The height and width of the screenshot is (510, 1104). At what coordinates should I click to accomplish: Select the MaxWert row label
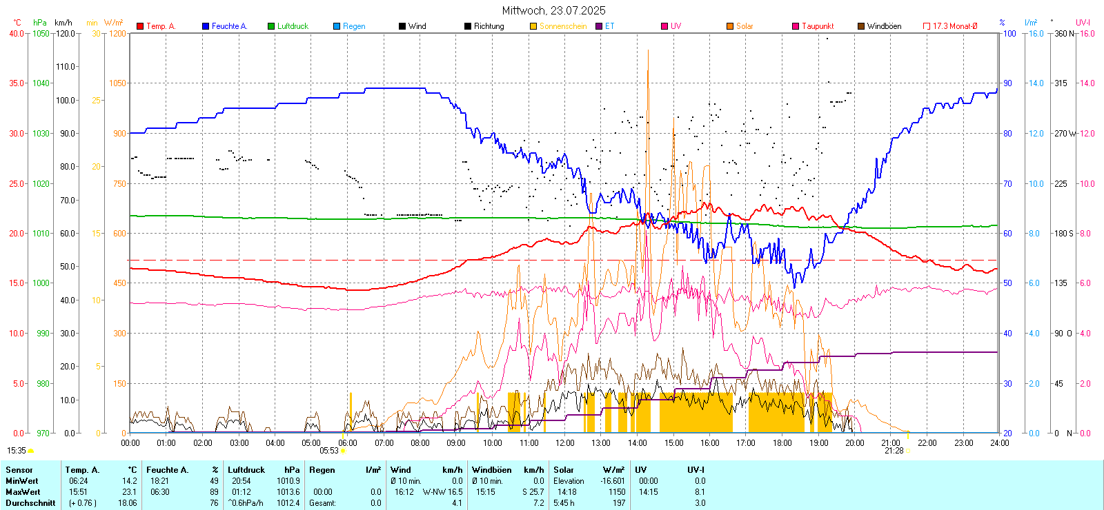coord(23,492)
